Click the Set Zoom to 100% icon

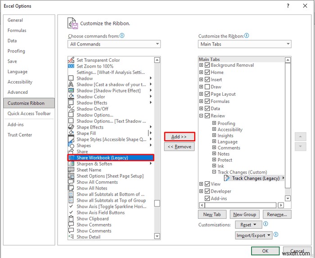tap(71, 66)
